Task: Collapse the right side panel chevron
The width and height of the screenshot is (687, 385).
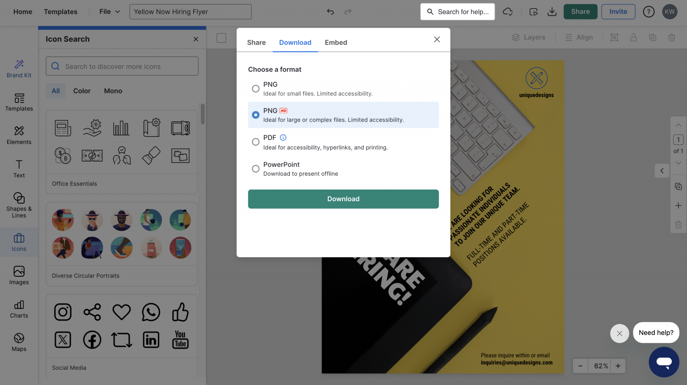Action: 662,170
